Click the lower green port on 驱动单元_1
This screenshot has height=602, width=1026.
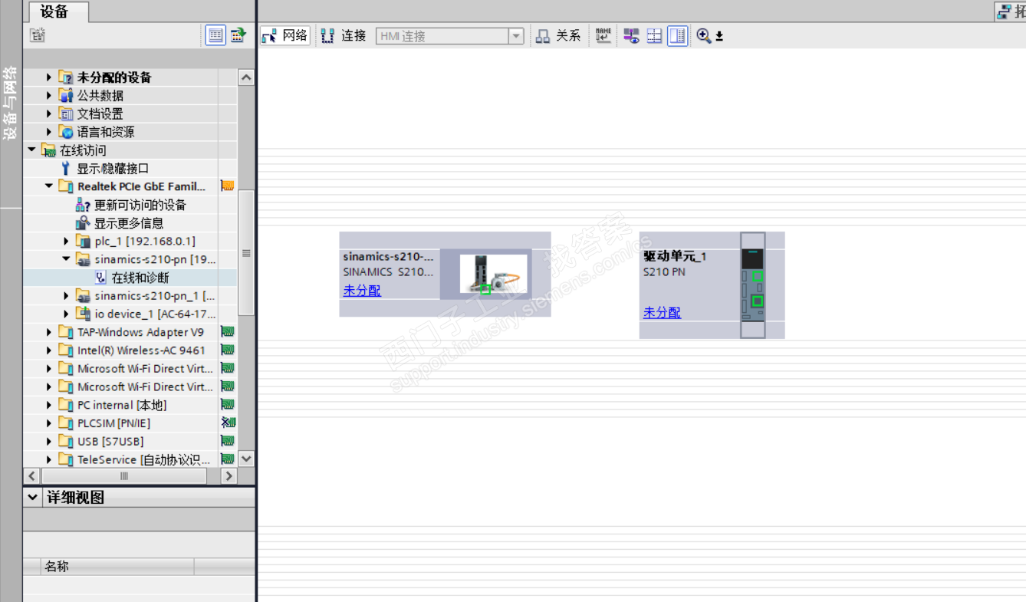click(x=758, y=301)
